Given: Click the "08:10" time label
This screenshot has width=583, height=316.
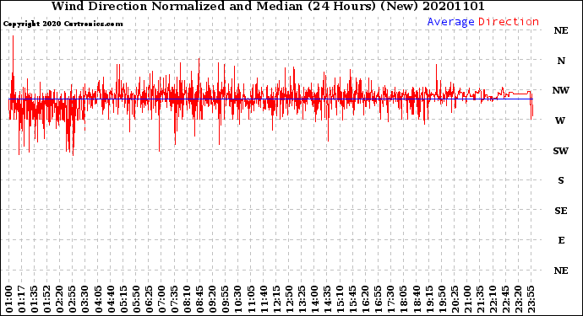Looking at the screenshot, I should [187, 299].
